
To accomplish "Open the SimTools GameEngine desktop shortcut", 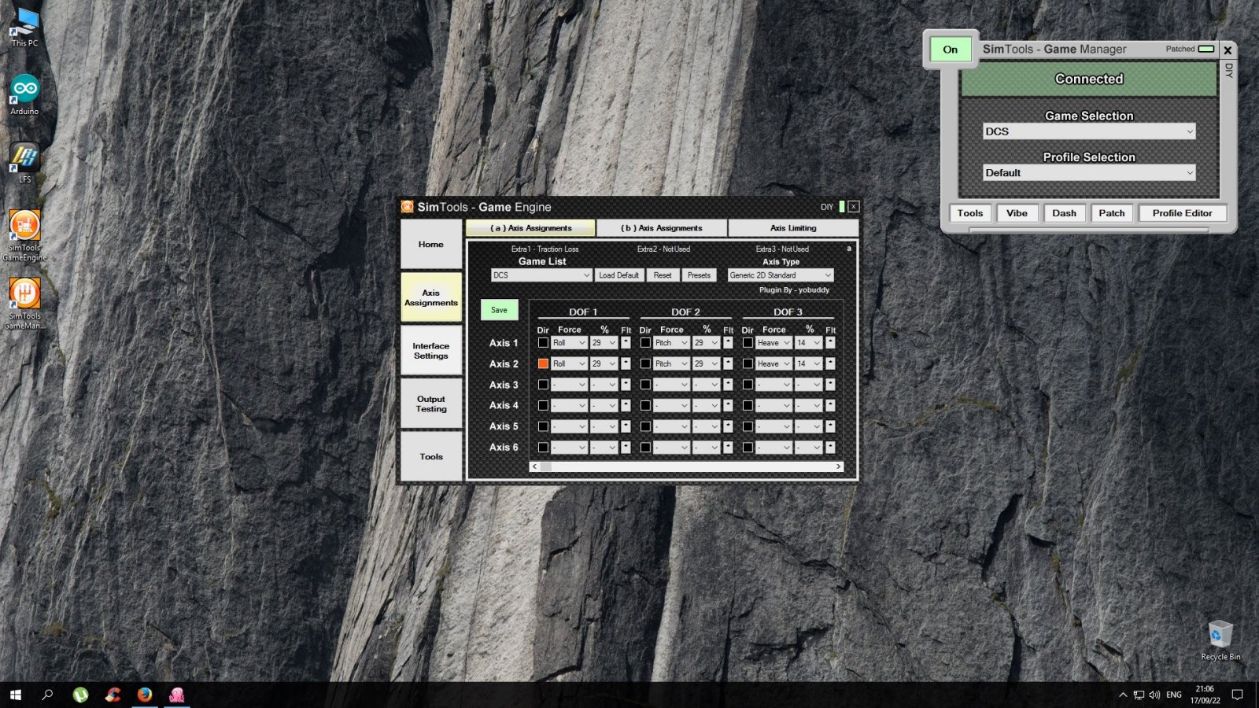I will [24, 235].
